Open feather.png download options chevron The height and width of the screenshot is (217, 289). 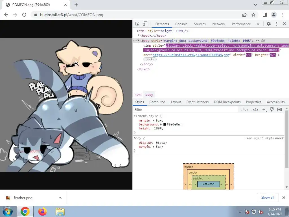[x=60, y=198]
